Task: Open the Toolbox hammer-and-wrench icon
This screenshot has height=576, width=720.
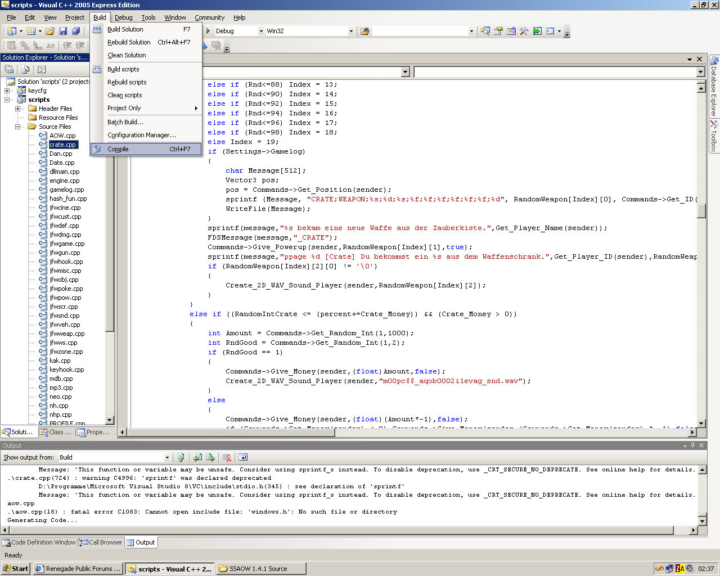Action: pos(524,31)
